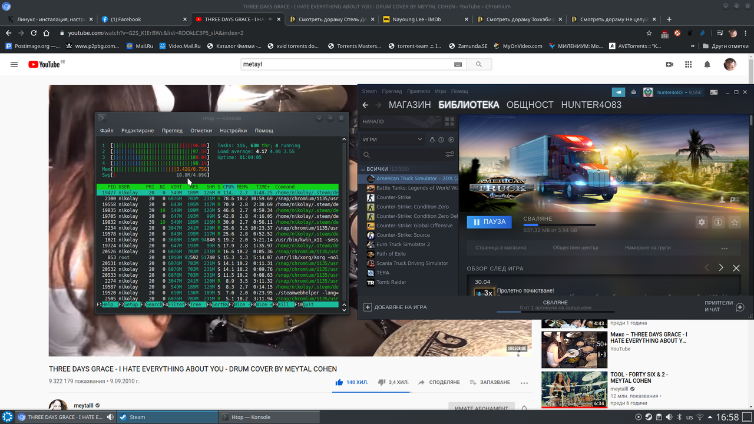Open Приятели menu in Steam window
This screenshot has height=424, width=754.
418,91
